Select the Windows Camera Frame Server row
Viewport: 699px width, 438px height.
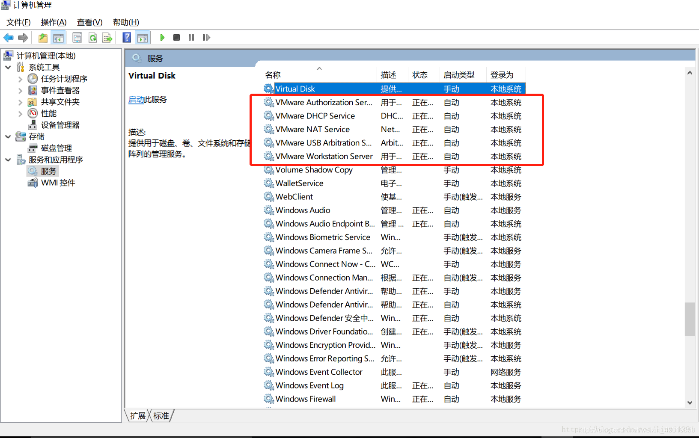394,251
